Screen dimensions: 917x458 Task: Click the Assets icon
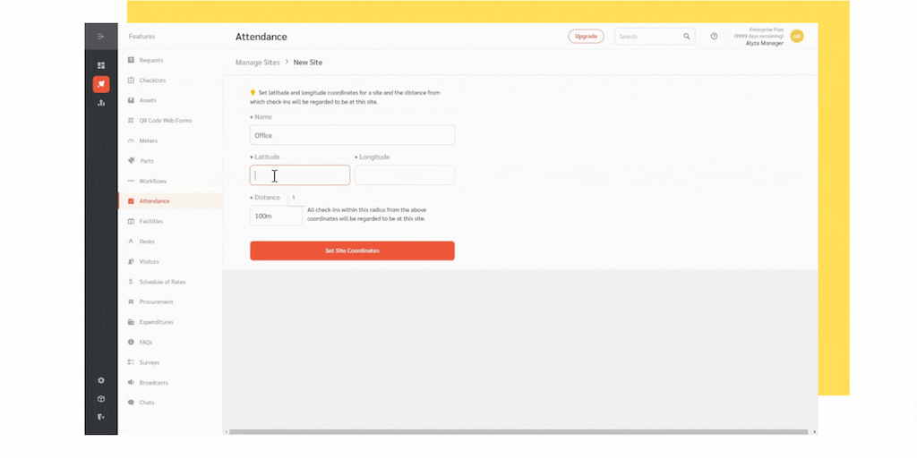(x=131, y=100)
